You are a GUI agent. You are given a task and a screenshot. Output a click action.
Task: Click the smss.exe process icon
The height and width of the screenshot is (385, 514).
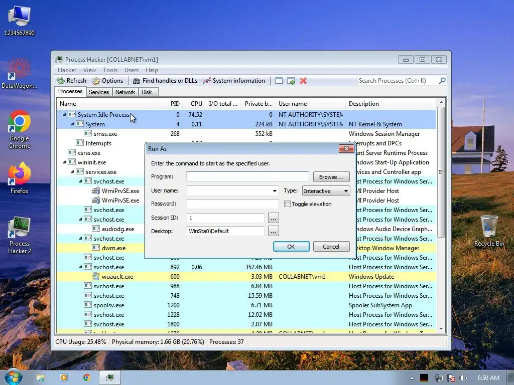[x=87, y=133]
